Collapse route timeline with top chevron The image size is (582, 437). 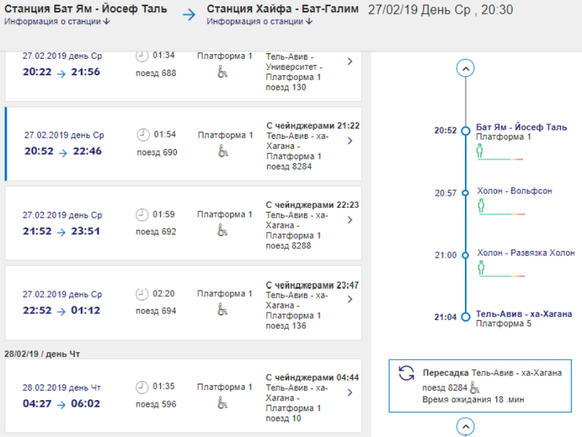(465, 68)
